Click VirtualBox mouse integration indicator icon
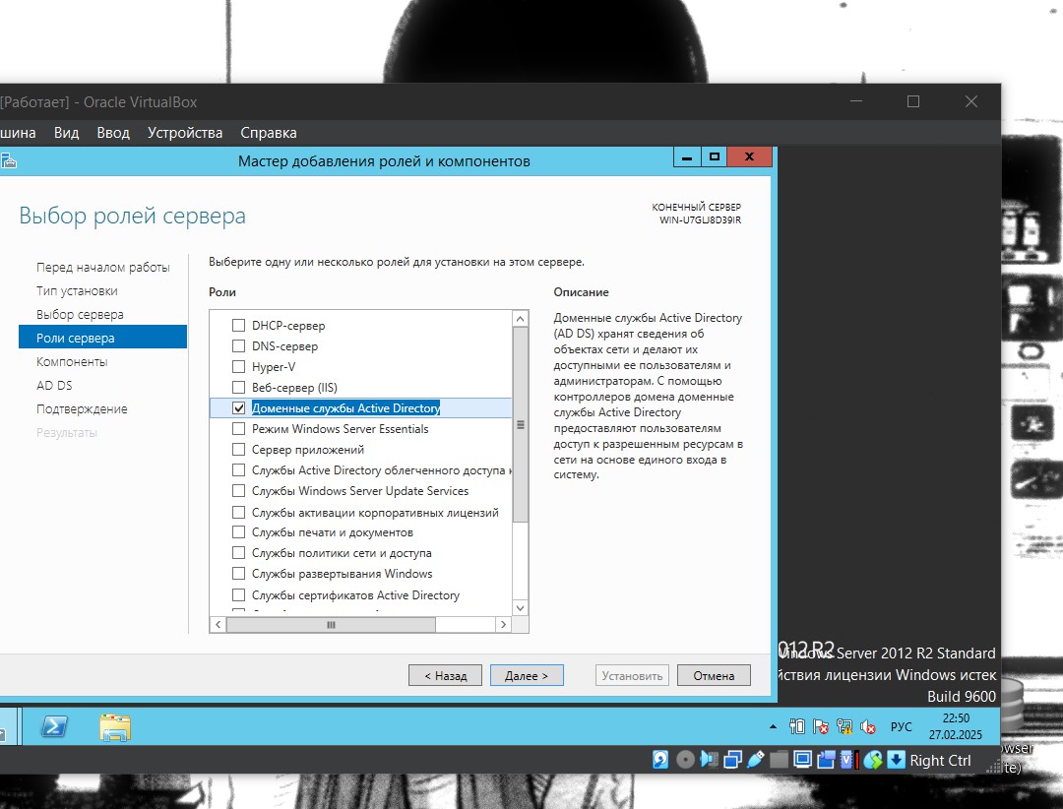This screenshot has width=1063, height=809. (873, 760)
